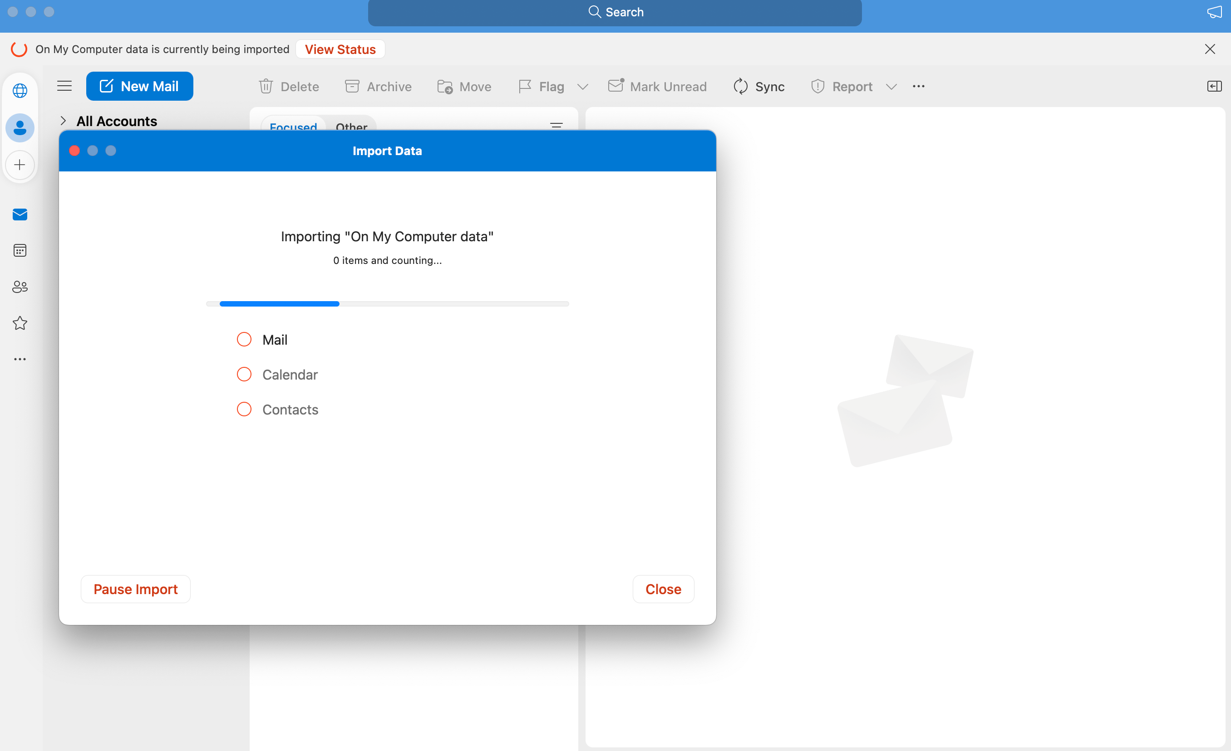The image size is (1231, 751).
Task: Open the People view in the sidebar
Action: 20,287
